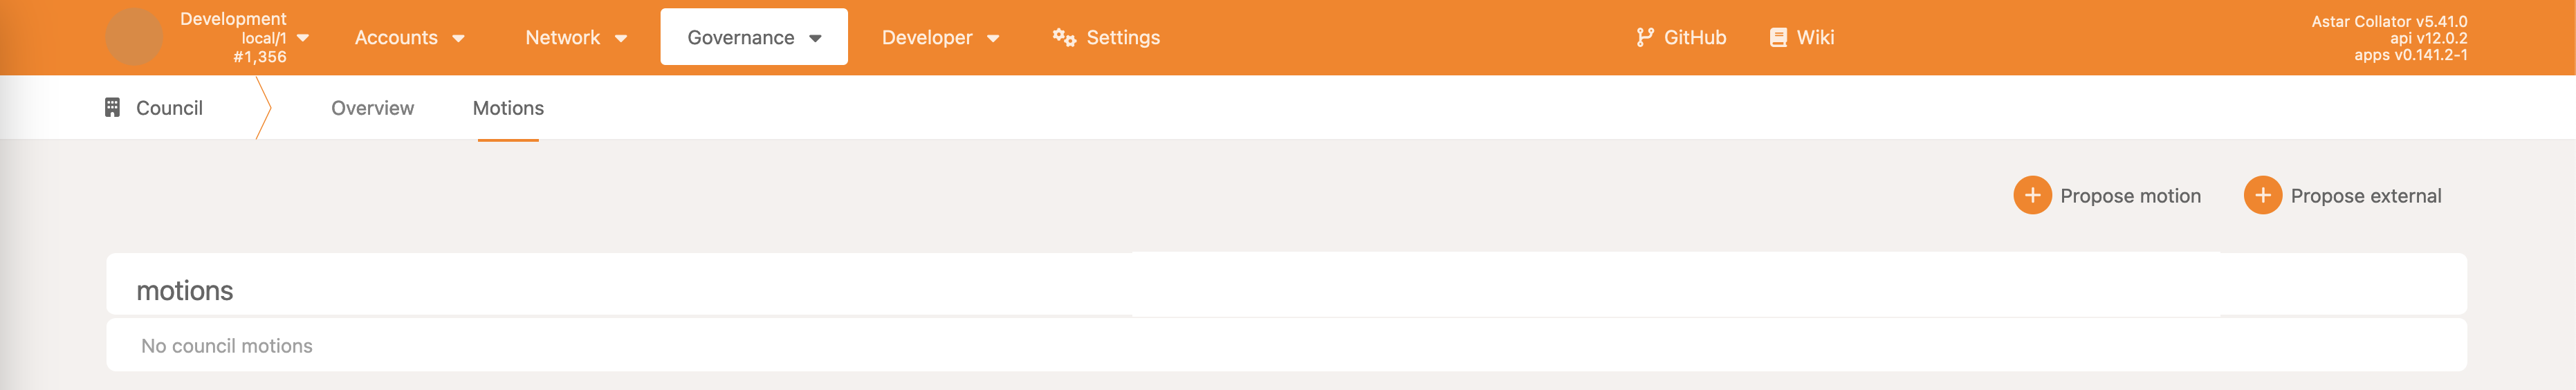Open the GitHub link
This screenshot has width=2576, height=390.
1694,38
